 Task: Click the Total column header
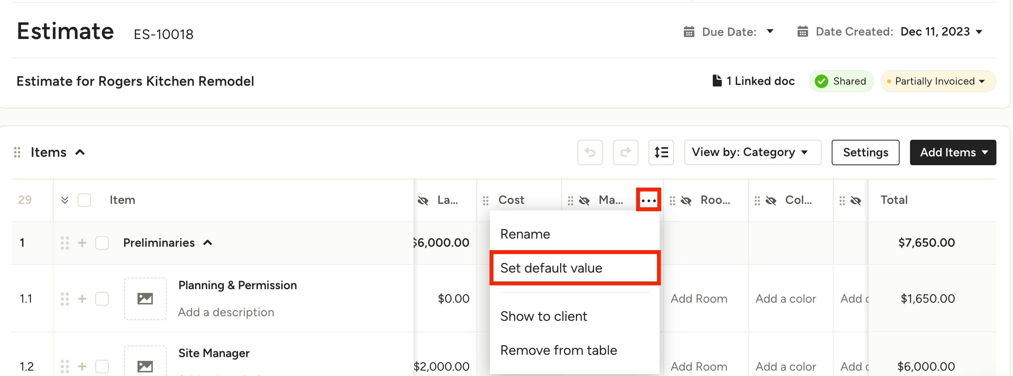click(893, 200)
